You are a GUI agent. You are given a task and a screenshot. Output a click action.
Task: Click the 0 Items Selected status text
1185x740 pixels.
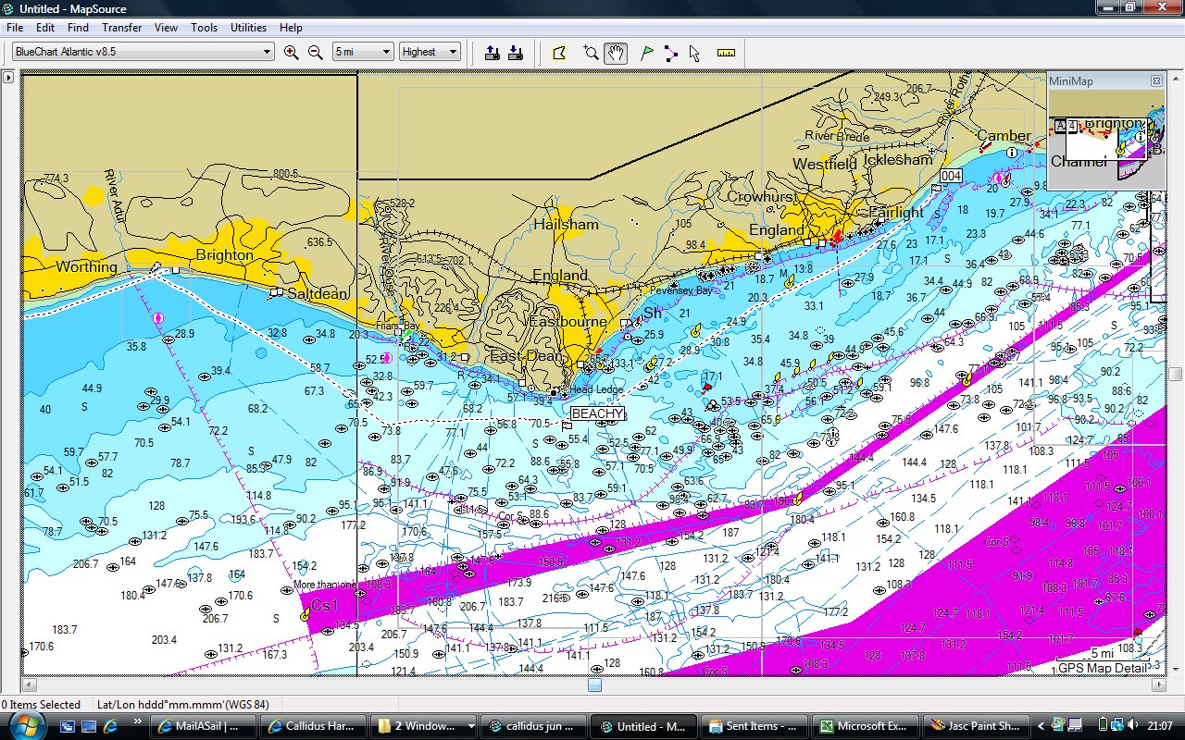tap(41, 704)
